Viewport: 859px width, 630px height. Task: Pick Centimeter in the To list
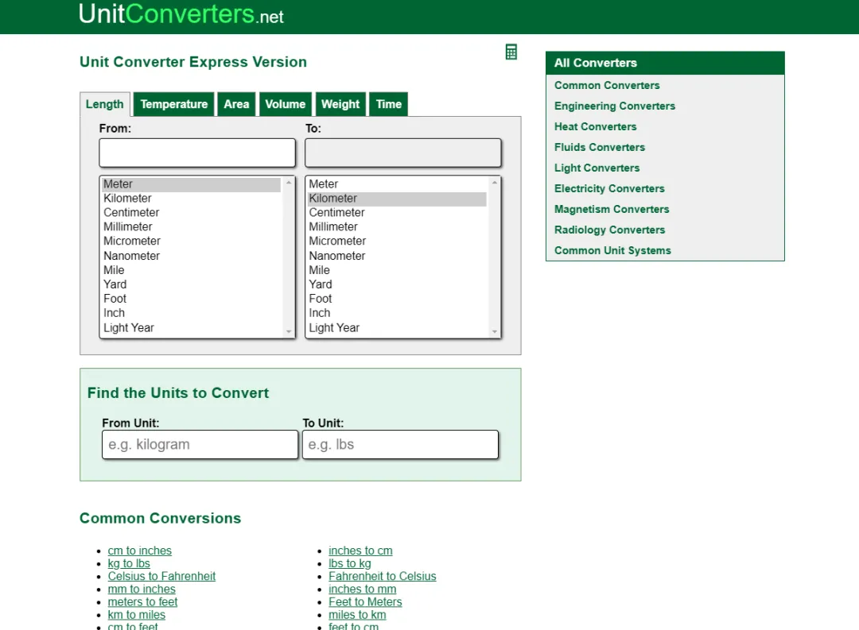tap(397, 212)
